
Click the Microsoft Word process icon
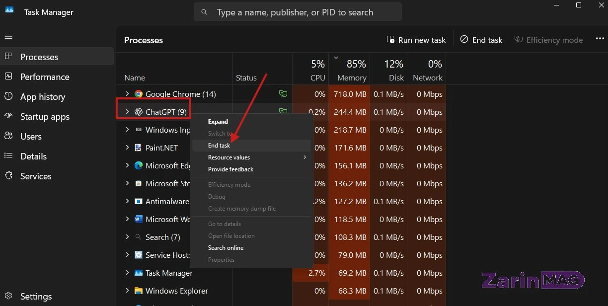[x=139, y=219]
